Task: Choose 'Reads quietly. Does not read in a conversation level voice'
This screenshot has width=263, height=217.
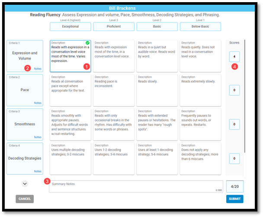Action: 200,56
